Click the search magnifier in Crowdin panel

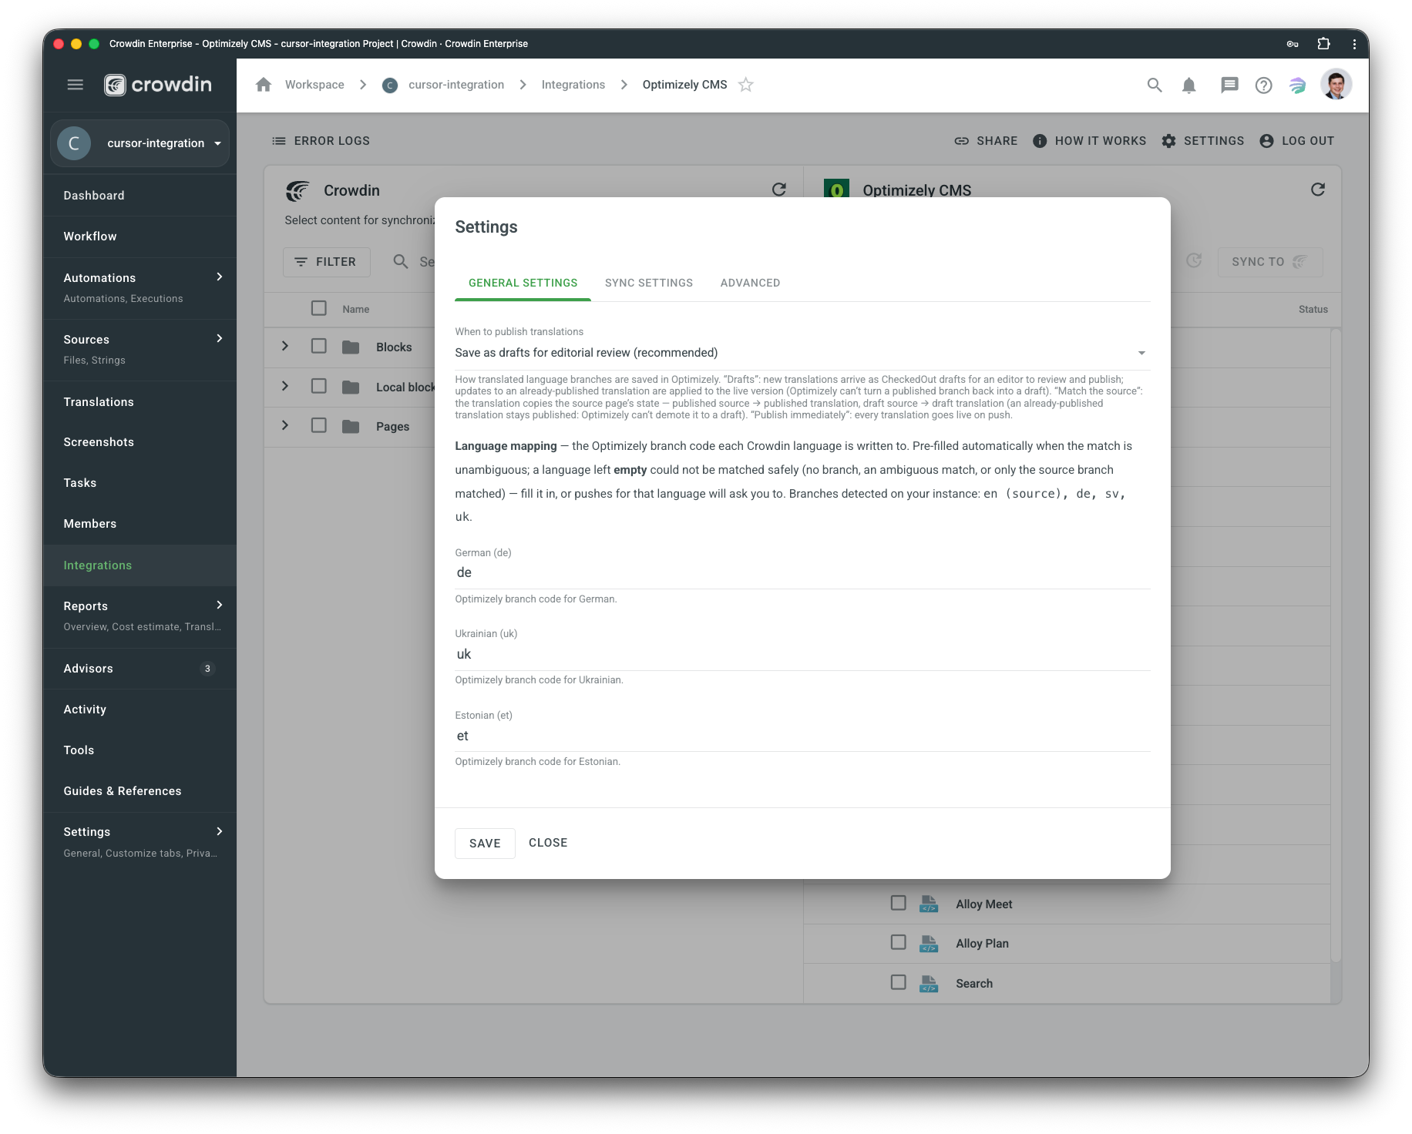(401, 262)
